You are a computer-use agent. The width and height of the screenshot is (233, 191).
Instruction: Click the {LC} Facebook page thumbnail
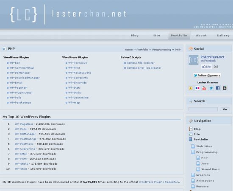(x=194, y=60)
